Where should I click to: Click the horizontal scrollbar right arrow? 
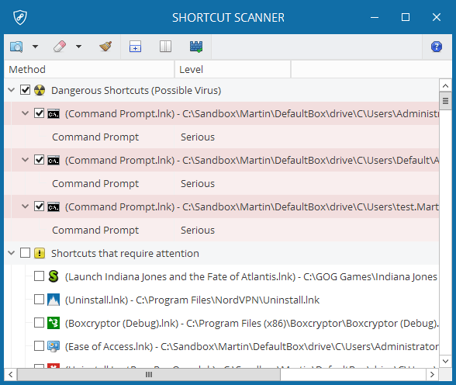coord(432,375)
